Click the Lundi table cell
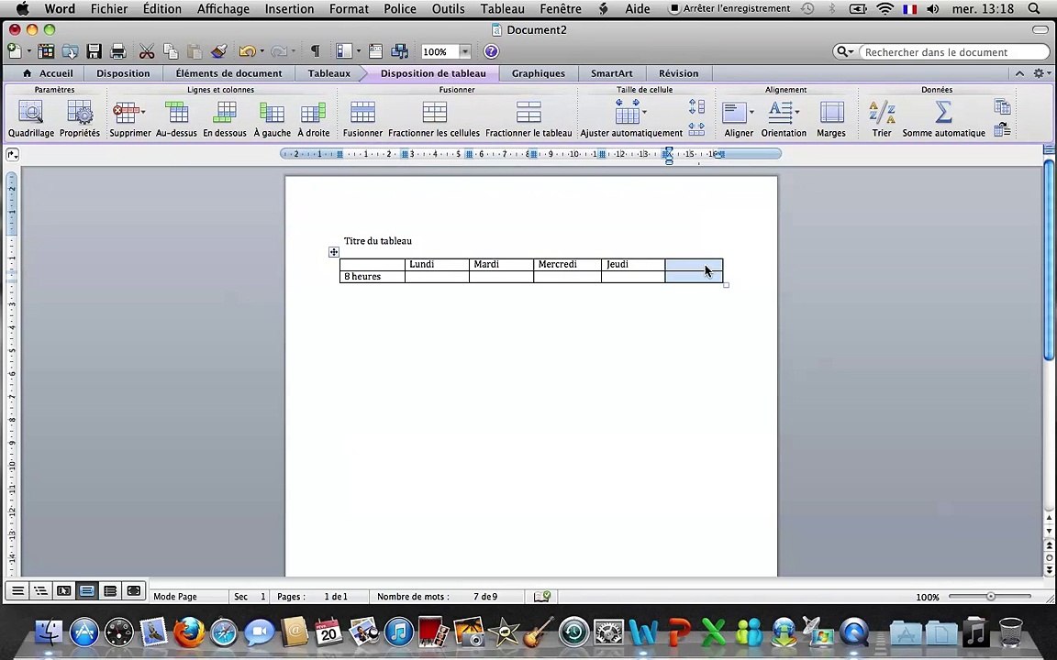 (437, 264)
